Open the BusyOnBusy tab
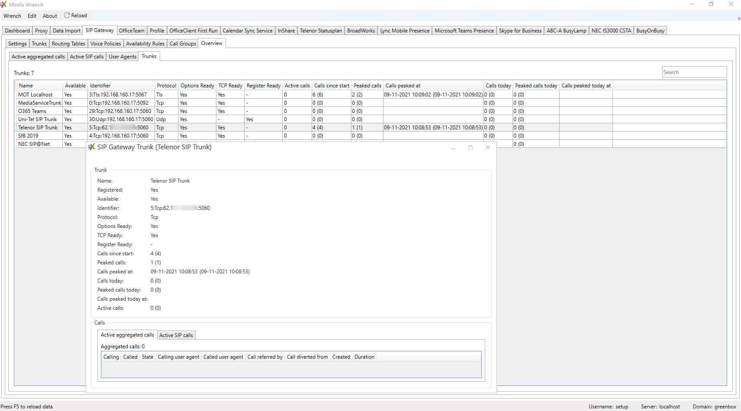Screen dimensions: 741x411 point(650,31)
